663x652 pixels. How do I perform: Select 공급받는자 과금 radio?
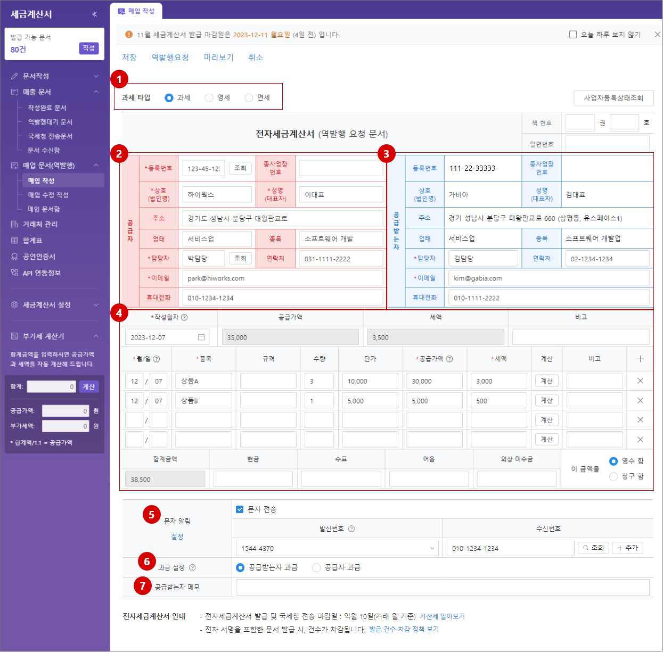pos(240,567)
